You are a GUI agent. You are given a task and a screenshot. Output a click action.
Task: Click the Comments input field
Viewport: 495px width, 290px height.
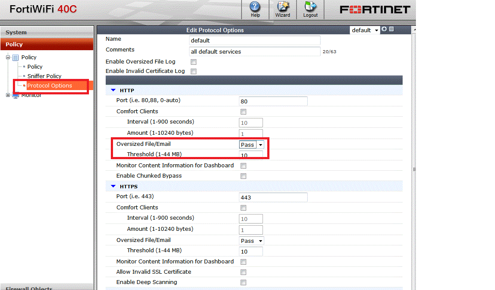point(254,51)
